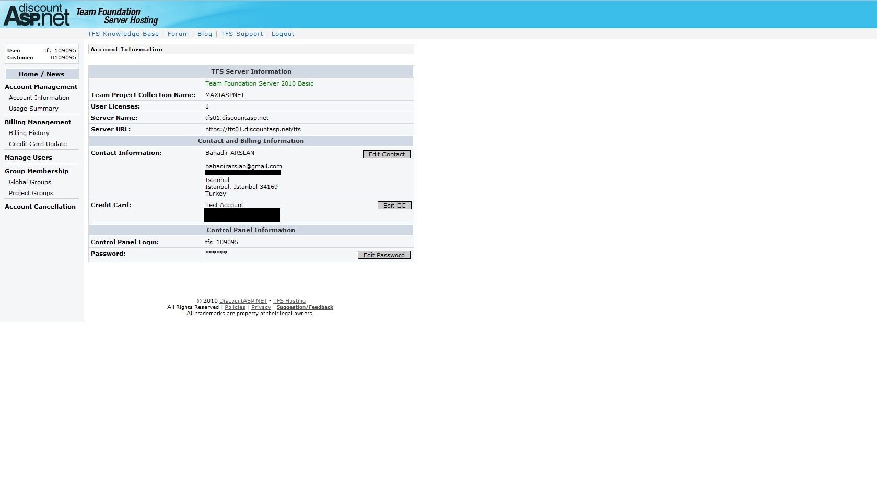Go to Manage Users
Image resolution: width=877 pixels, height=482 pixels.
coord(29,158)
